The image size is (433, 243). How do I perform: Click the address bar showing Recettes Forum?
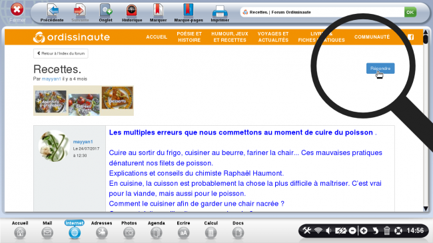pyautogui.click(x=322, y=12)
